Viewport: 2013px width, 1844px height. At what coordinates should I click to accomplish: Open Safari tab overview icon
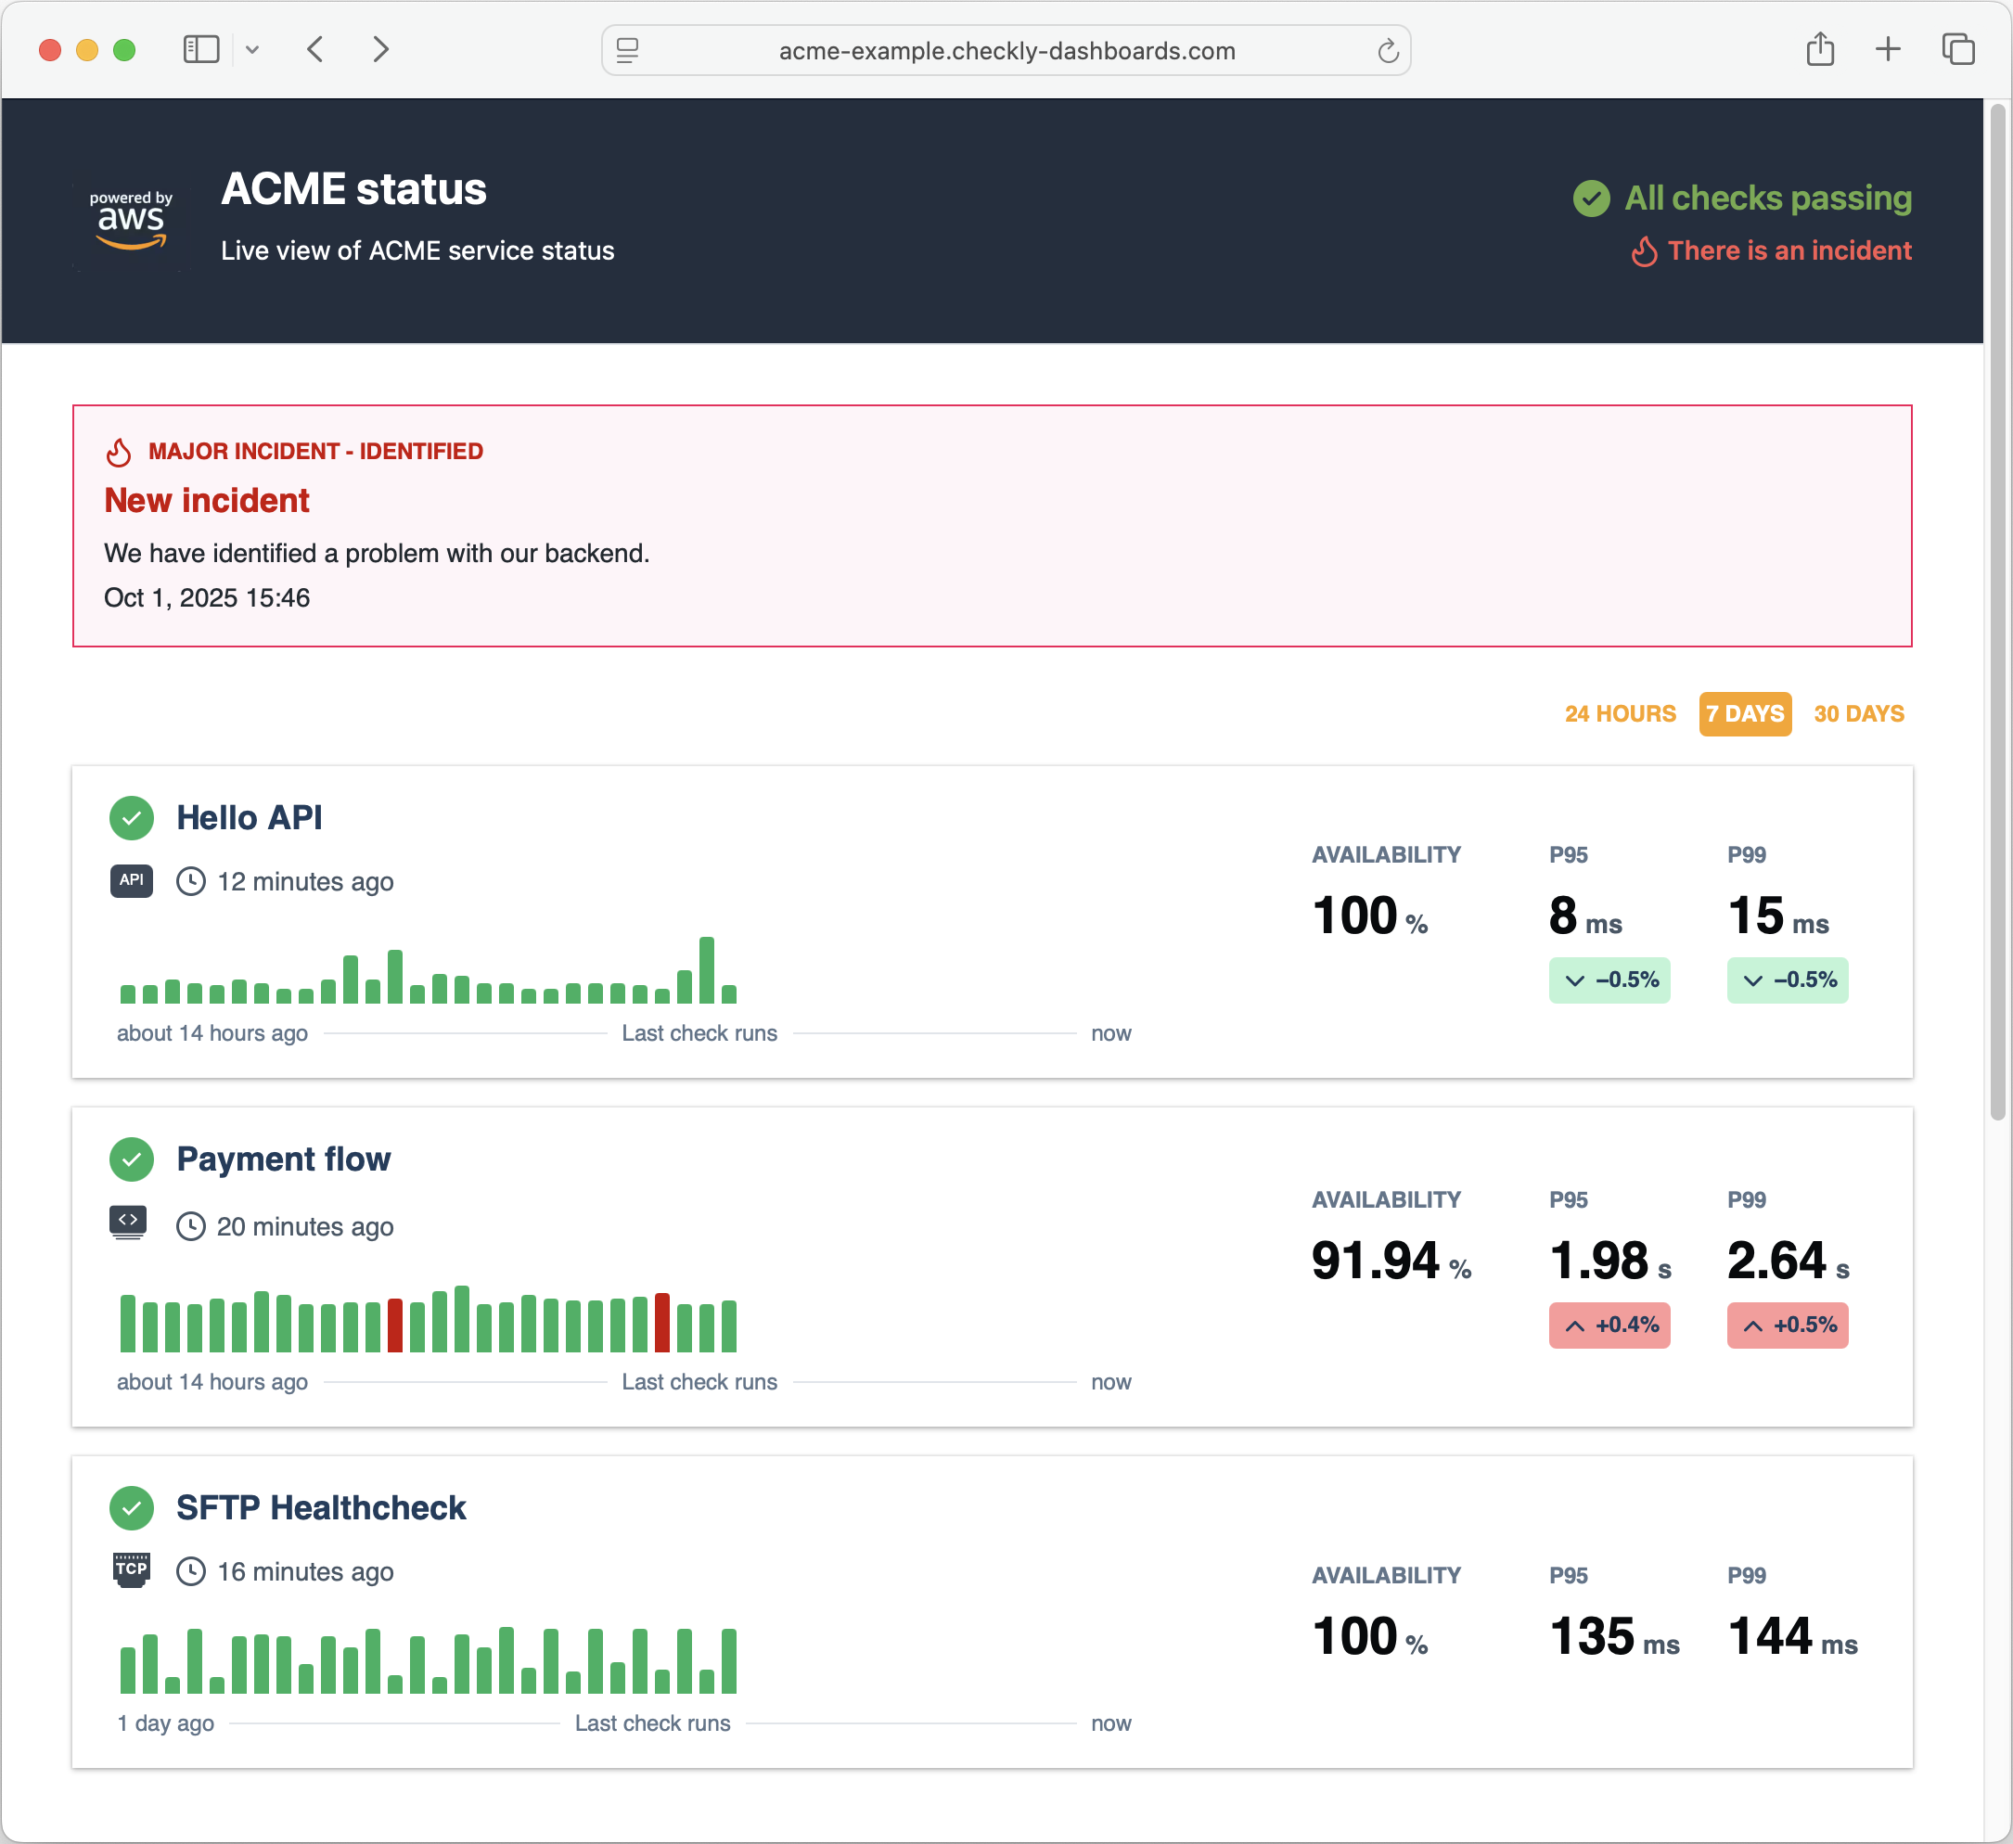(x=1957, y=49)
